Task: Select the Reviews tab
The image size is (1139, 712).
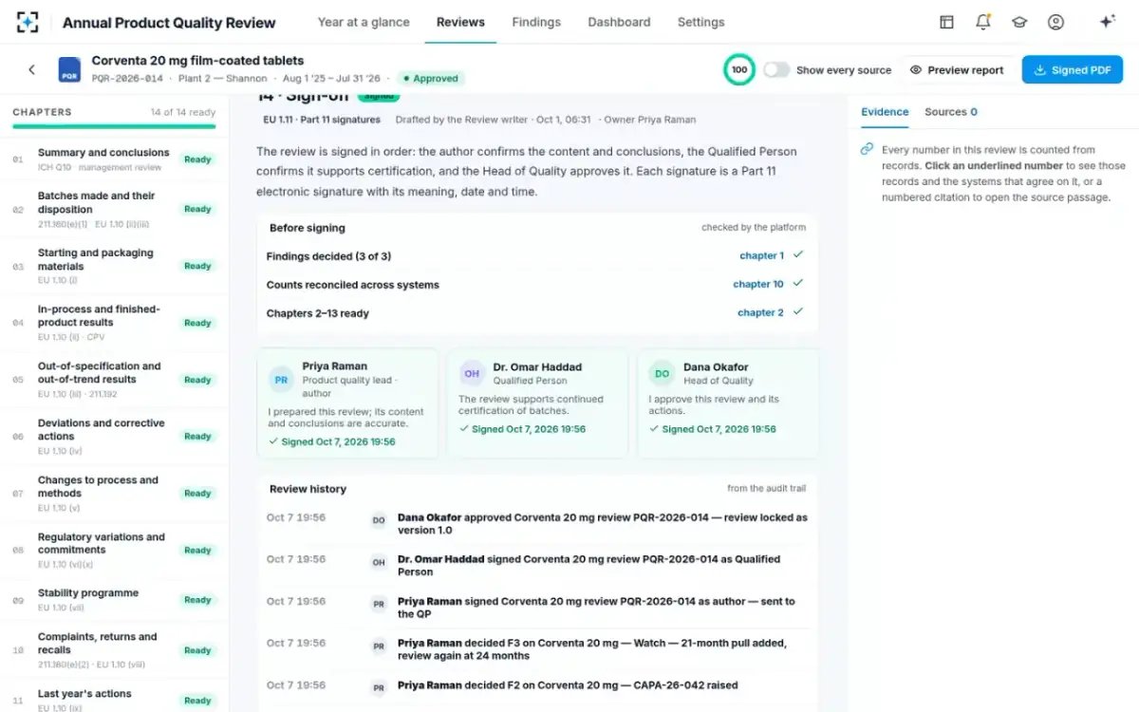Action: pos(460,22)
